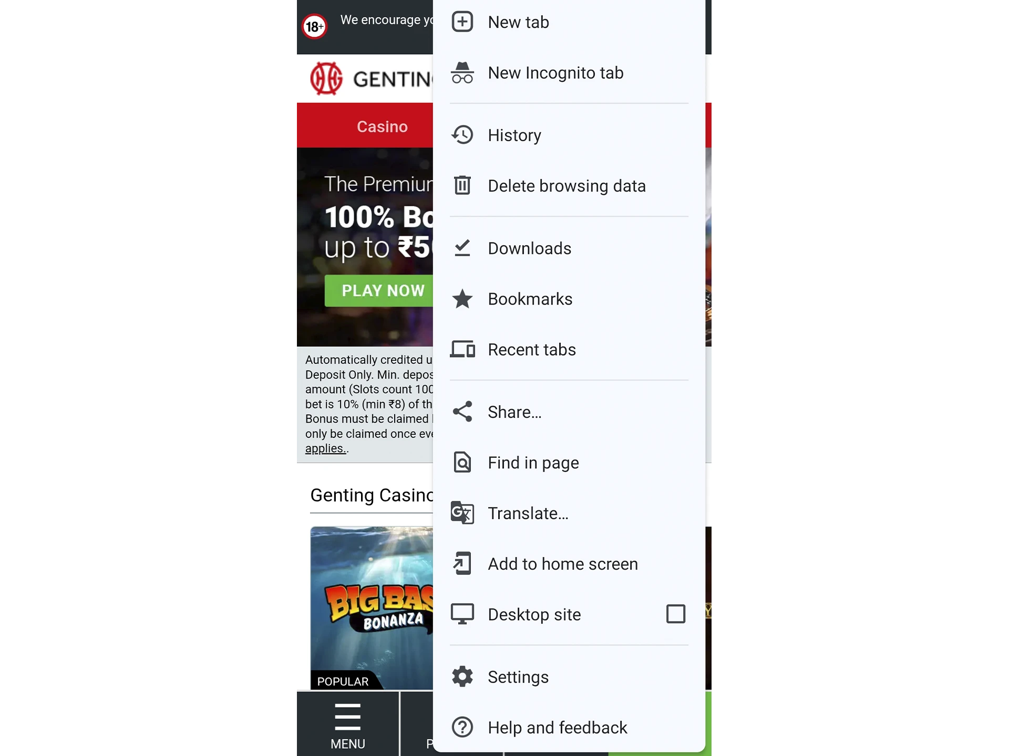Click Add to home screen option
This screenshot has width=1009, height=756.
[x=563, y=564]
